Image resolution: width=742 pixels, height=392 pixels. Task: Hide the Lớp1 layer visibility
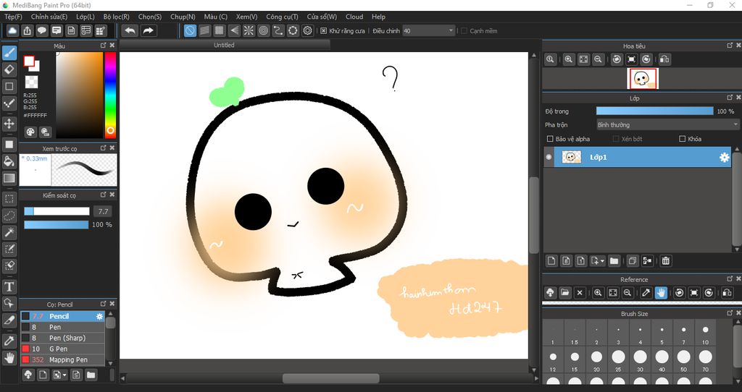(549, 157)
